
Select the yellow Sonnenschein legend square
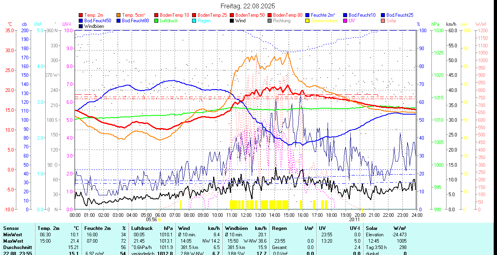(x=308, y=21)
